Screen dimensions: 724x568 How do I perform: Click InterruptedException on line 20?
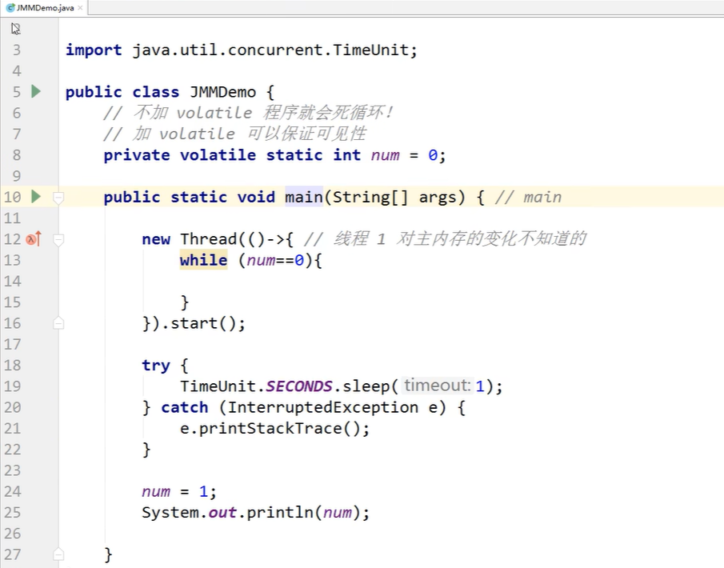tap(323, 407)
